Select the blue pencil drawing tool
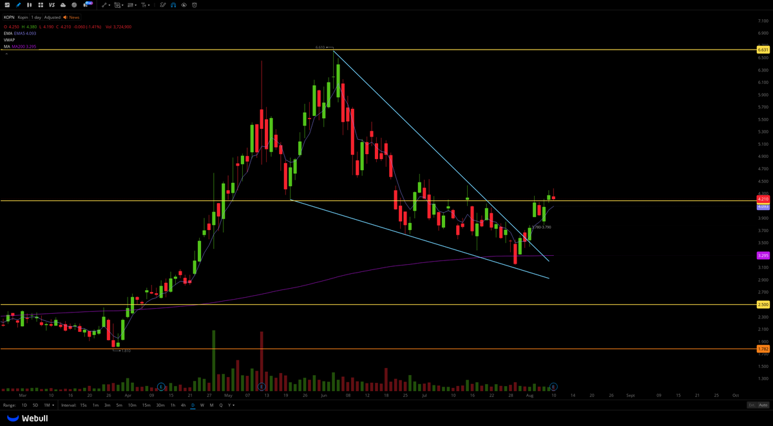Viewport: 773px width, 426px height. point(18,5)
